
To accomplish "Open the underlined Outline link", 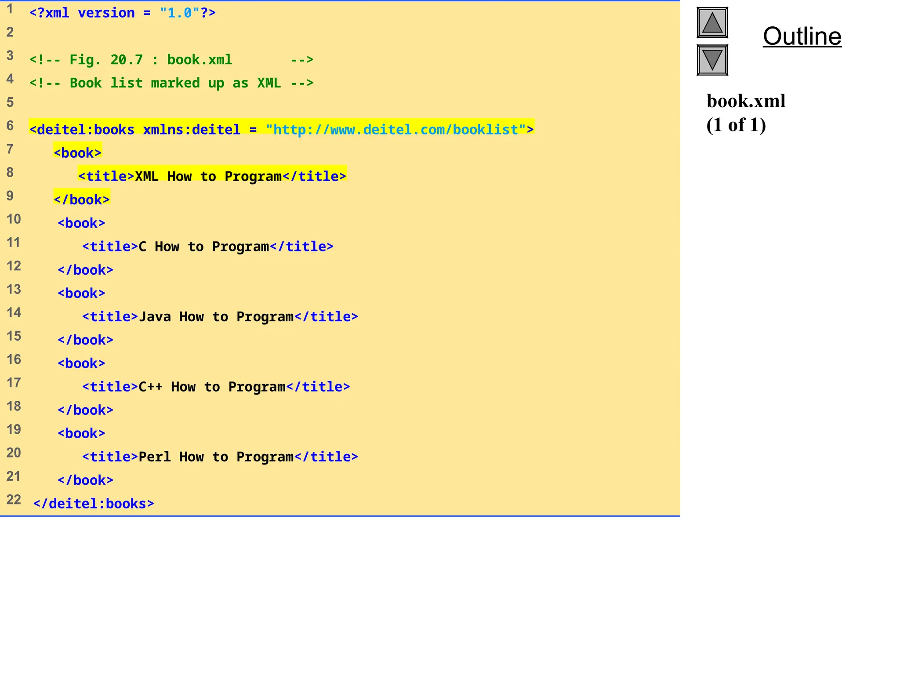I will tap(802, 36).
